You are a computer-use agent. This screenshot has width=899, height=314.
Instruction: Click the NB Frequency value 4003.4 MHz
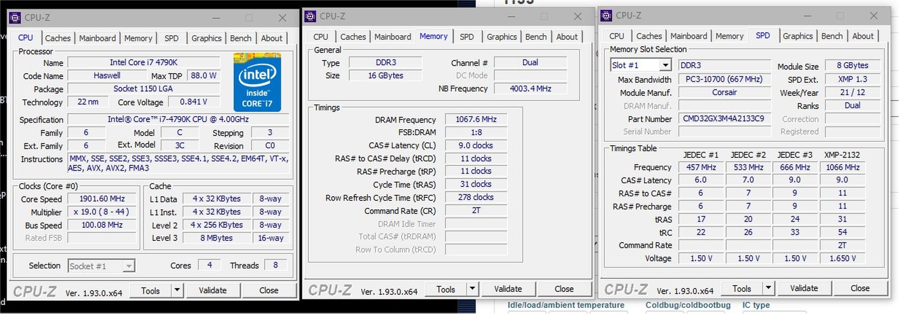pos(531,88)
